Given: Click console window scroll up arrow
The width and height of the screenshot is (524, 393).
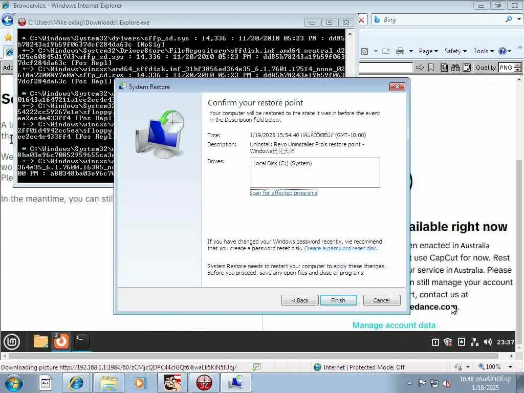Looking at the screenshot, I should [x=350, y=34].
